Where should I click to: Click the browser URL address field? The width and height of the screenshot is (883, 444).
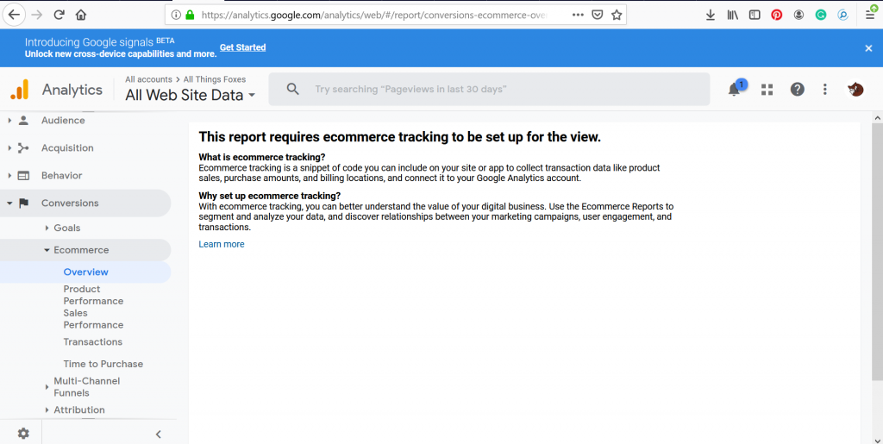pos(374,16)
